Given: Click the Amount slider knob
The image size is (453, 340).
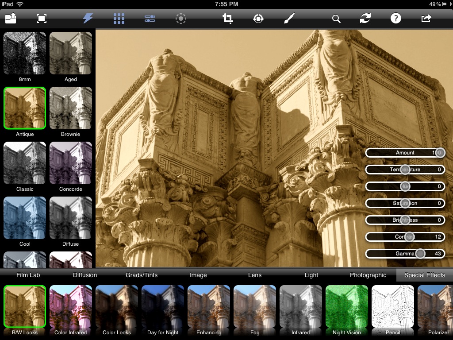Looking at the screenshot, I should click(x=439, y=153).
